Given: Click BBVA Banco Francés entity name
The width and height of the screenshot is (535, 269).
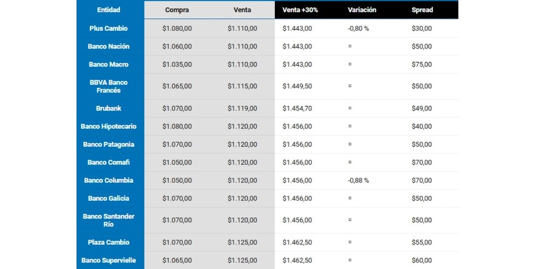Looking at the screenshot, I should [109, 86].
